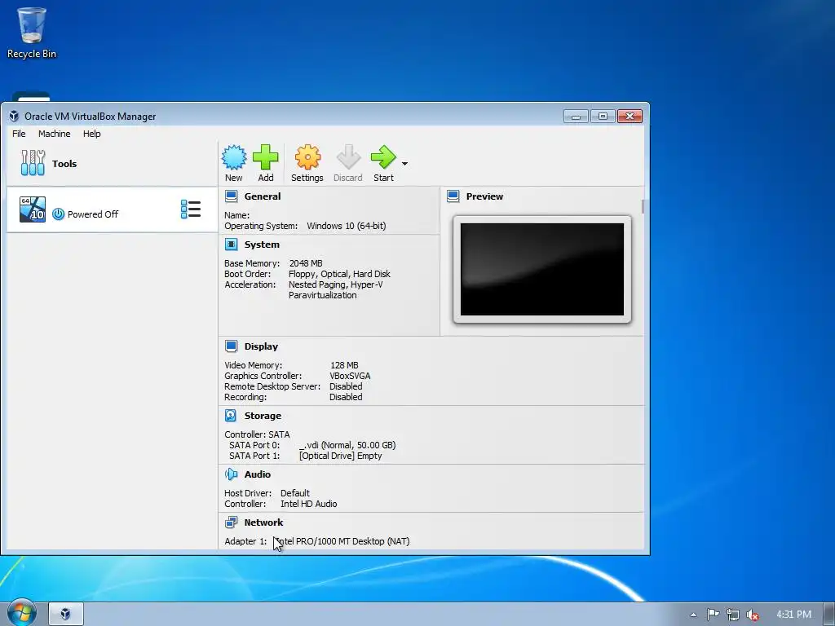Viewport: 835px width, 626px height.
Task: Open the Help menu
Action: (x=91, y=134)
